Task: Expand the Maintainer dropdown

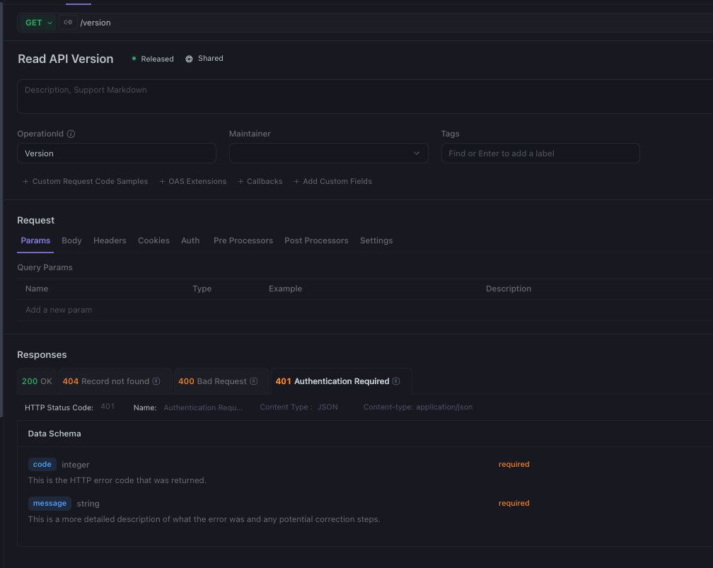Action: coord(328,153)
